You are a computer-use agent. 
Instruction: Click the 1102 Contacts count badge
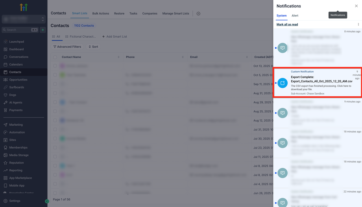(84, 26)
